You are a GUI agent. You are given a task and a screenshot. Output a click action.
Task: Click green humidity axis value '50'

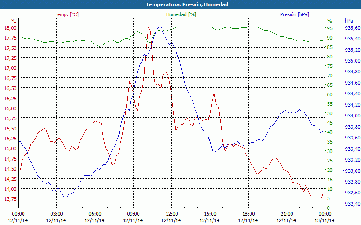point(330,113)
